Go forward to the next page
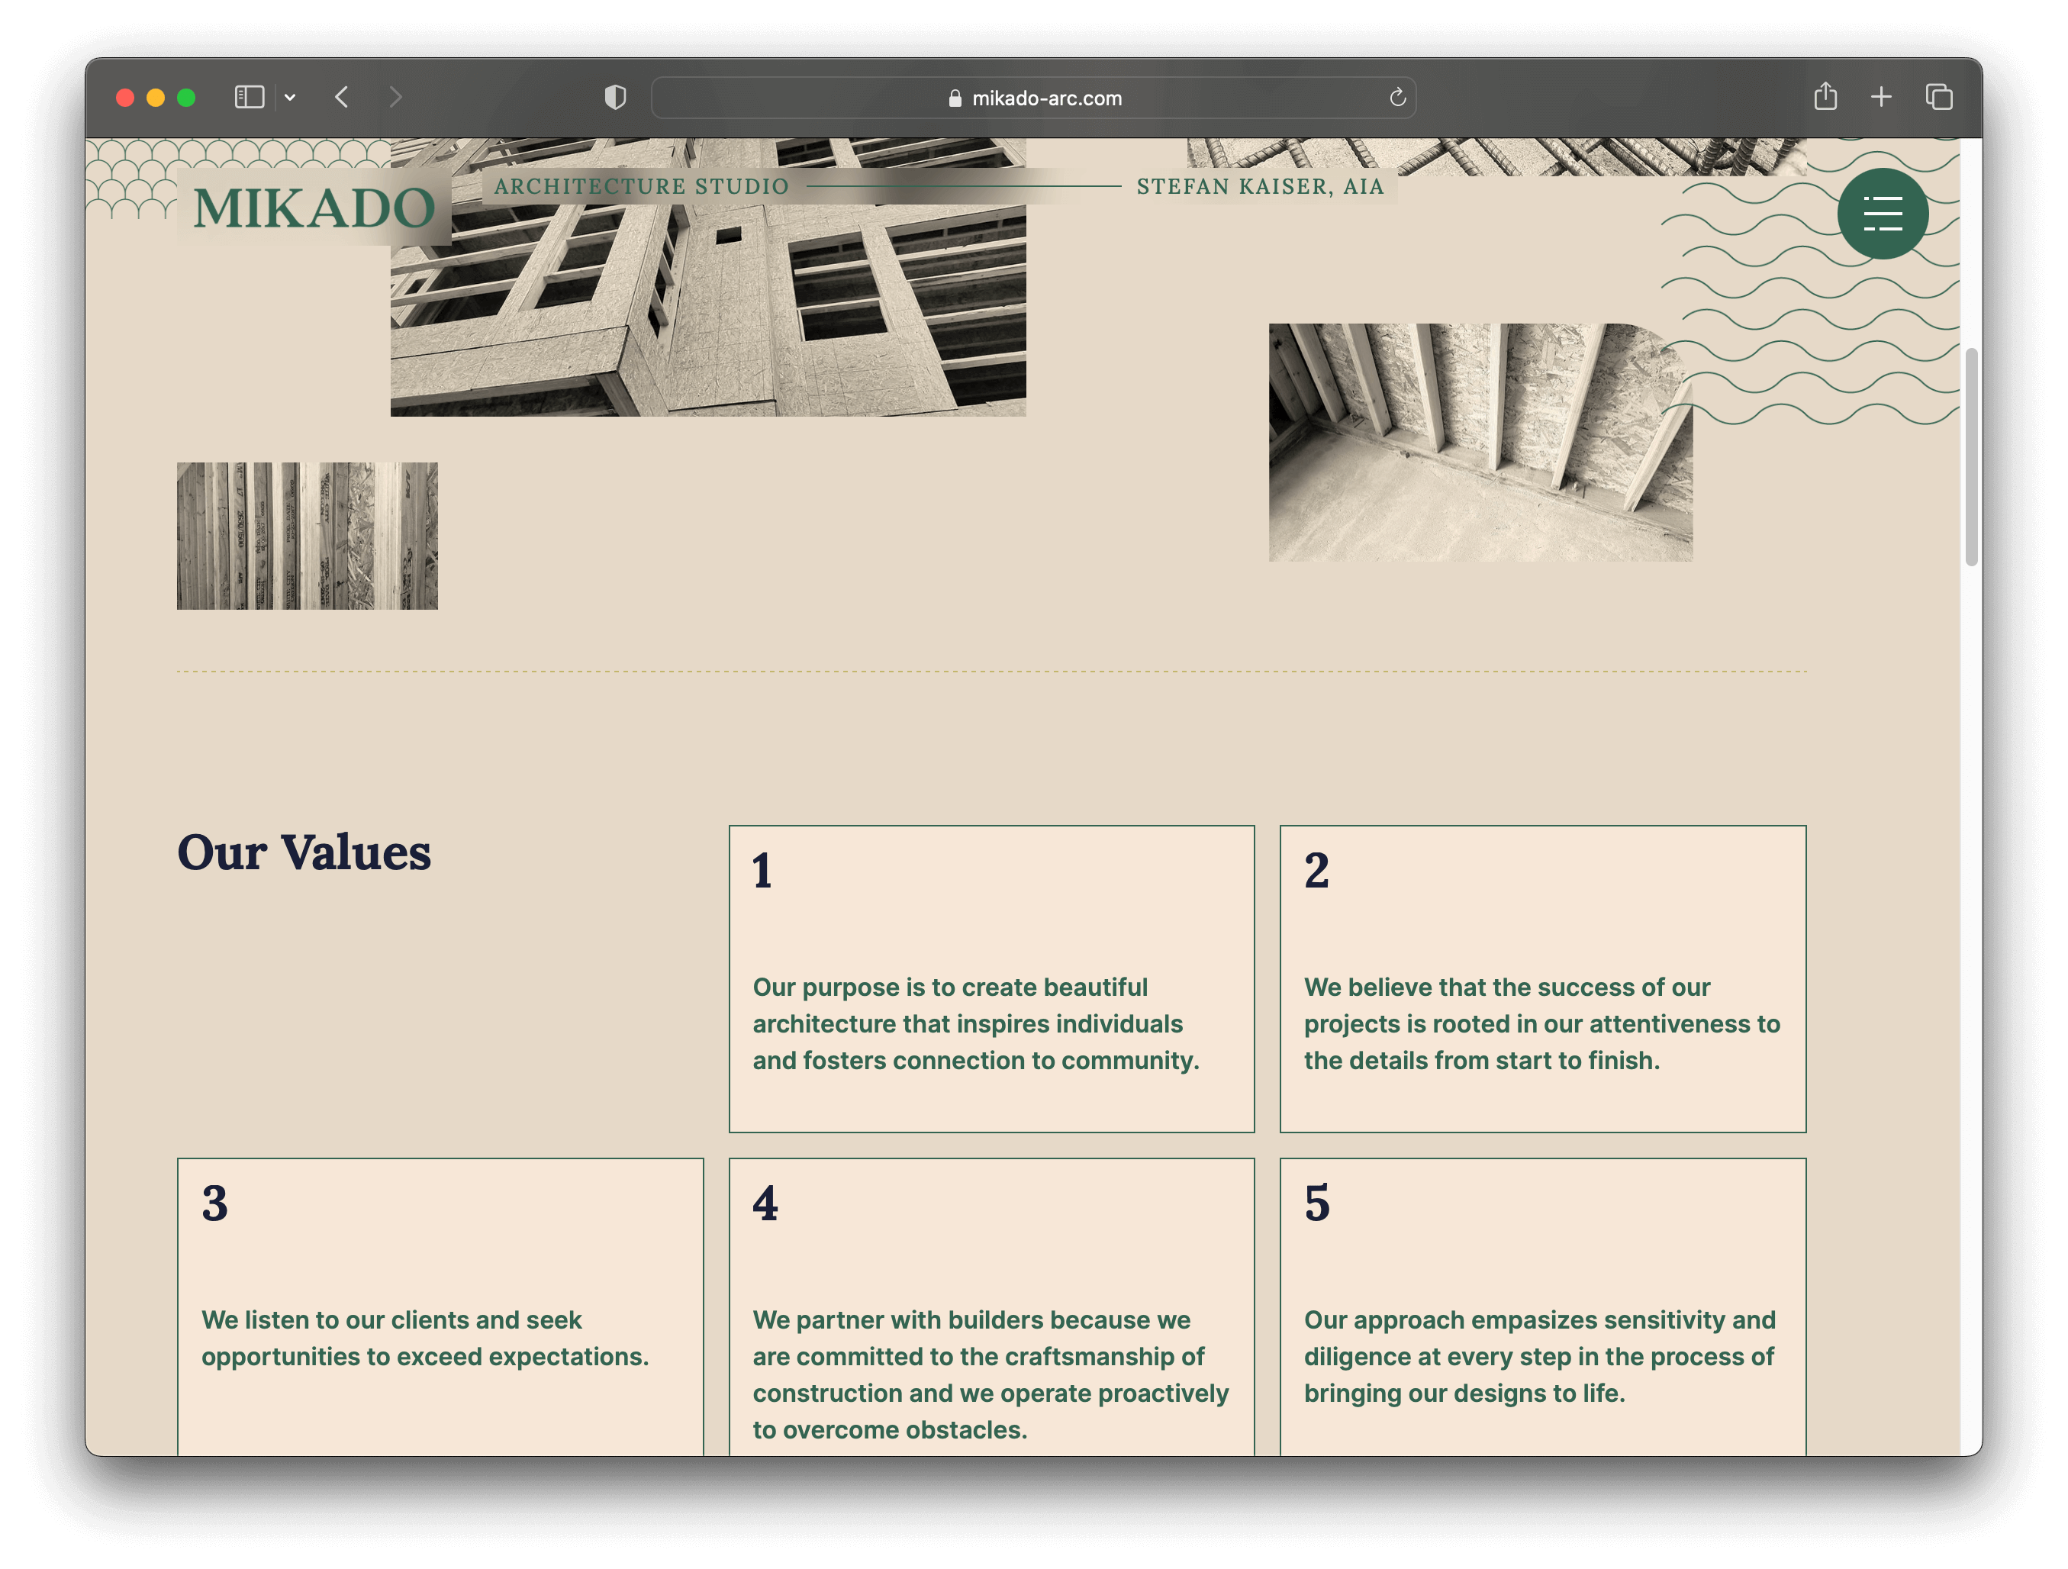Viewport: 2068px width, 1569px height. pos(395,97)
